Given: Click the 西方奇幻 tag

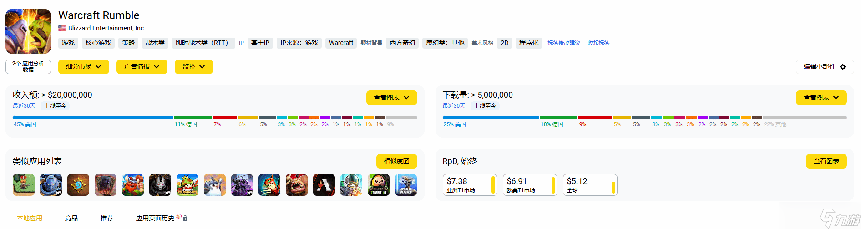Looking at the screenshot, I should click(x=402, y=43).
